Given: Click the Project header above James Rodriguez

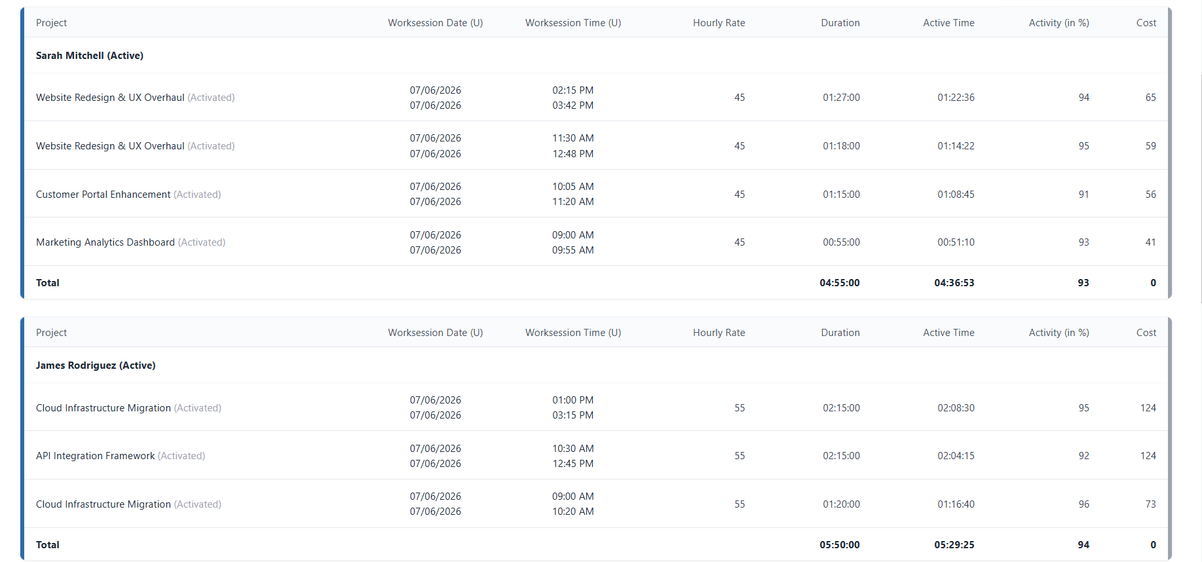Looking at the screenshot, I should (x=52, y=333).
